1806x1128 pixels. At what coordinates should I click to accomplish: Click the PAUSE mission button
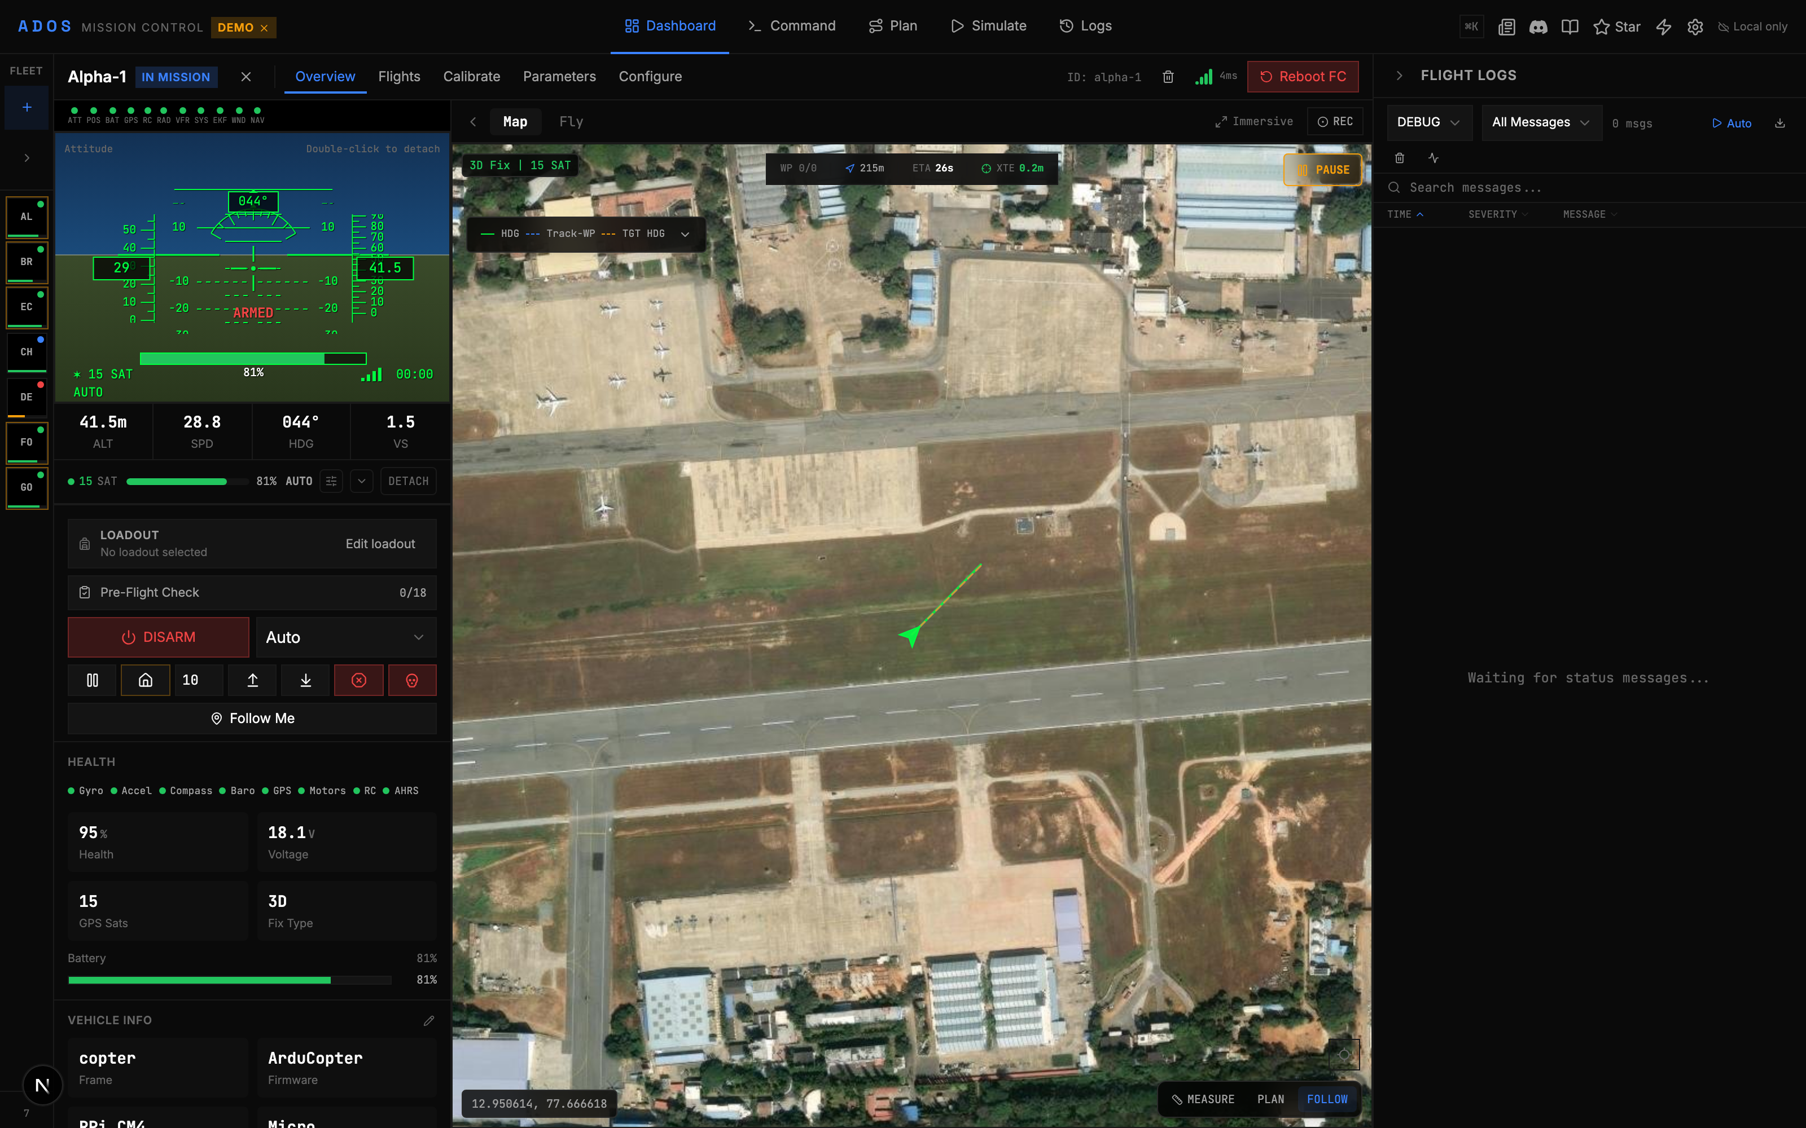point(1323,170)
